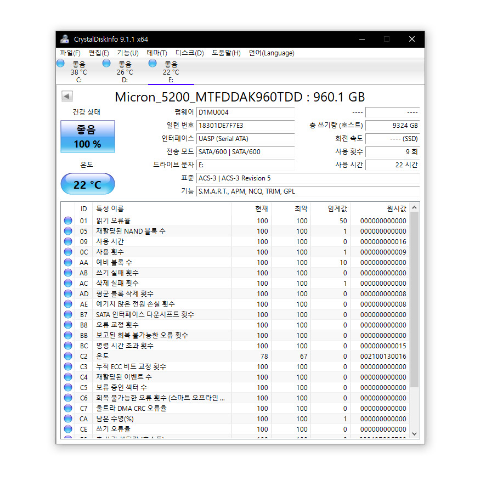
Task: Go to previous disk with left arrow
Action: (67, 96)
